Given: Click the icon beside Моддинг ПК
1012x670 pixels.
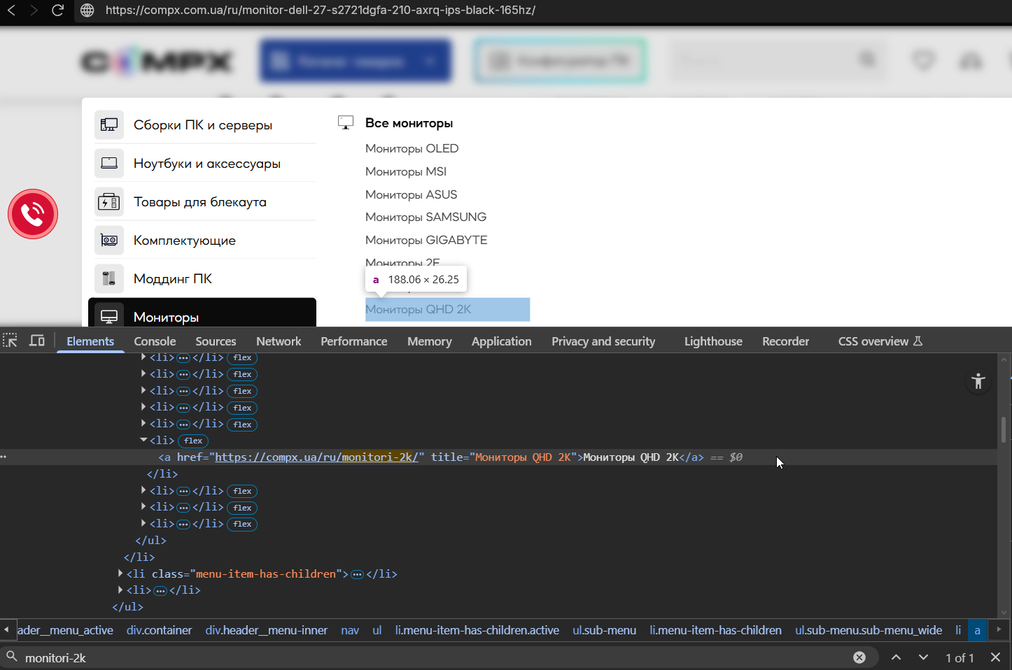Looking at the screenshot, I should pos(109,279).
